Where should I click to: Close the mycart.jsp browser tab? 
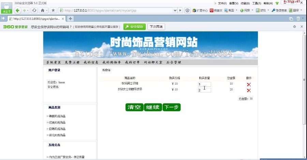(x=63, y=19)
